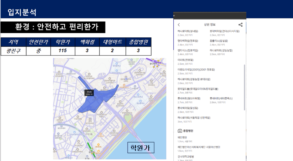Click the 환경 : 안전하고 편리한가 heading
This screenshot has height=161, width=293.
coord(57,27)
